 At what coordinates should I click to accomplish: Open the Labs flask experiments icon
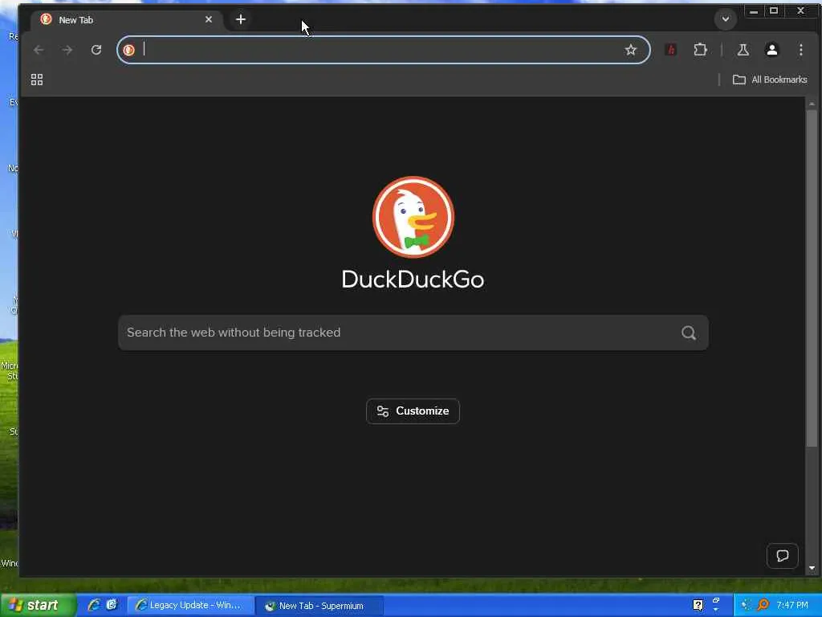pos(743,50)
